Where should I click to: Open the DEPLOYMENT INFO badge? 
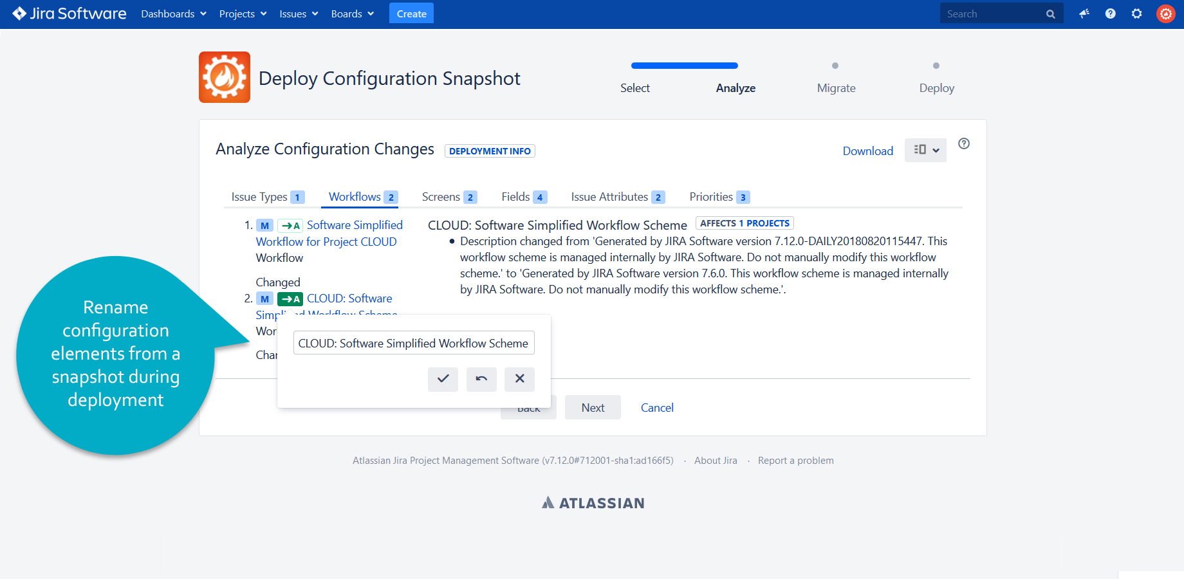[x=490, y=151]
